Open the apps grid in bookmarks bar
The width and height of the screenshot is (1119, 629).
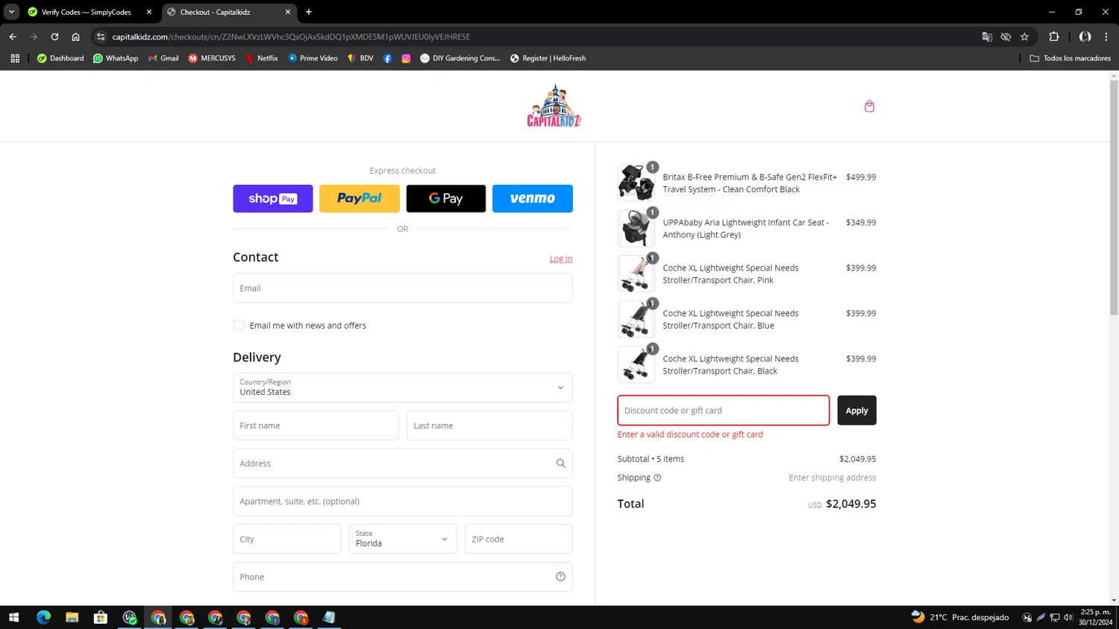(15, 58)
